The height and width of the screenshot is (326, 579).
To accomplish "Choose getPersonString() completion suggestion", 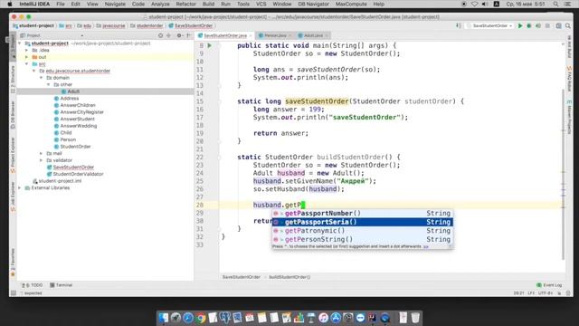I will point(362,239).
